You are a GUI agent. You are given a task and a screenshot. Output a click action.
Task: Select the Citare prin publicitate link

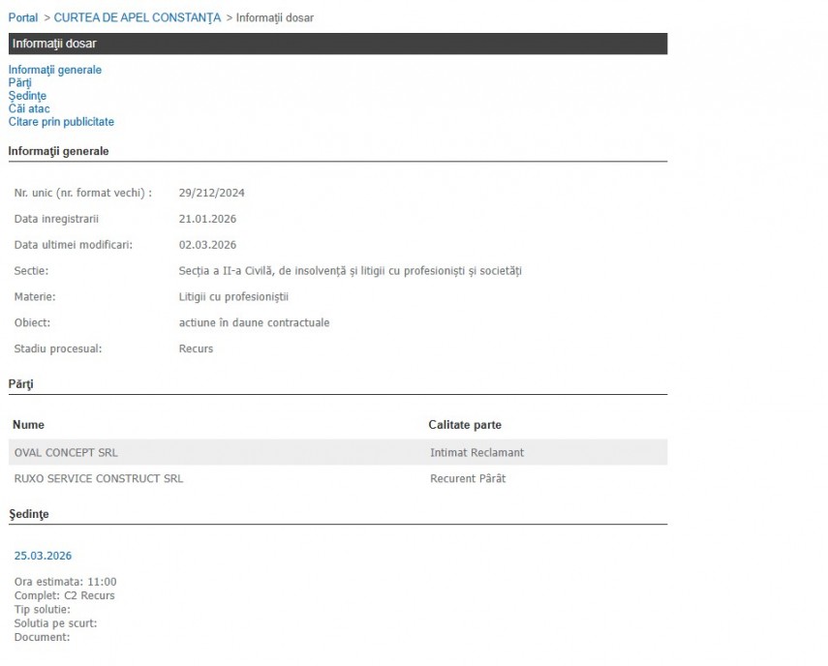coord(61,122)
